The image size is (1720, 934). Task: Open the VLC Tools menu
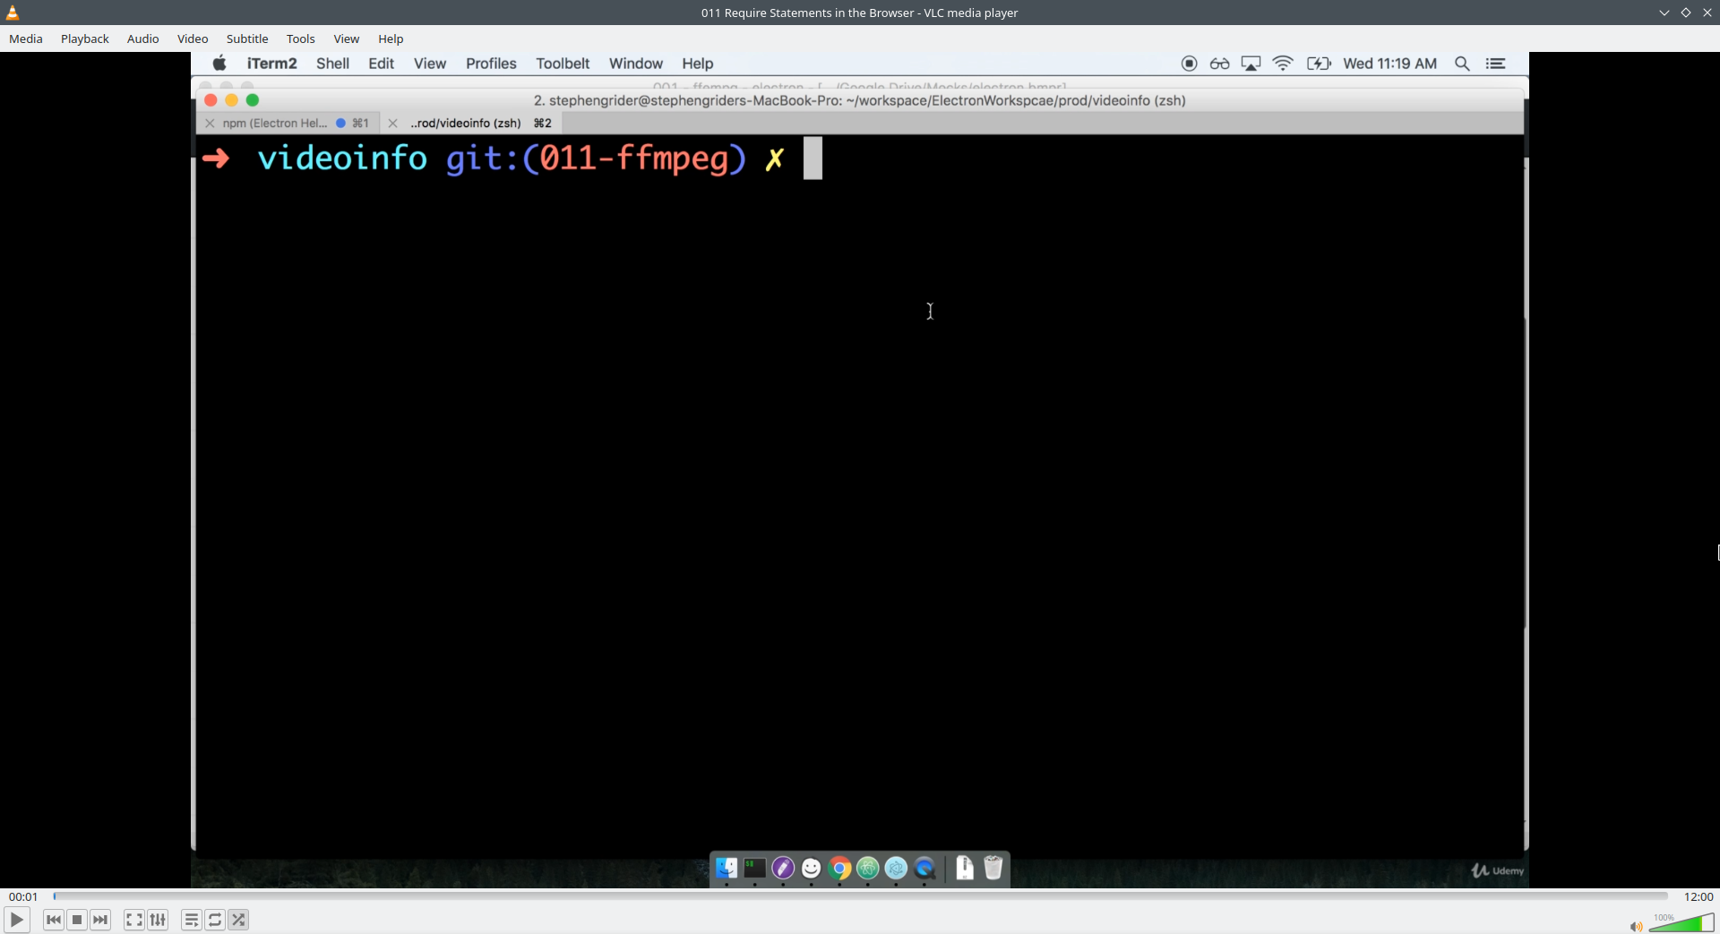click(301, 39)
